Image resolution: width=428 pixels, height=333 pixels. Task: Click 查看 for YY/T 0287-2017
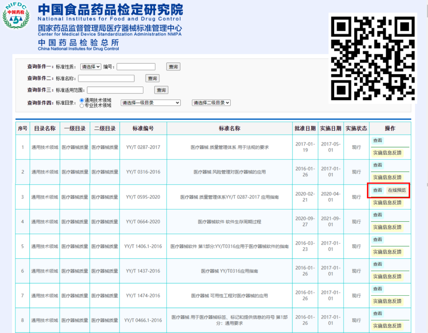[x=378, y=141]
